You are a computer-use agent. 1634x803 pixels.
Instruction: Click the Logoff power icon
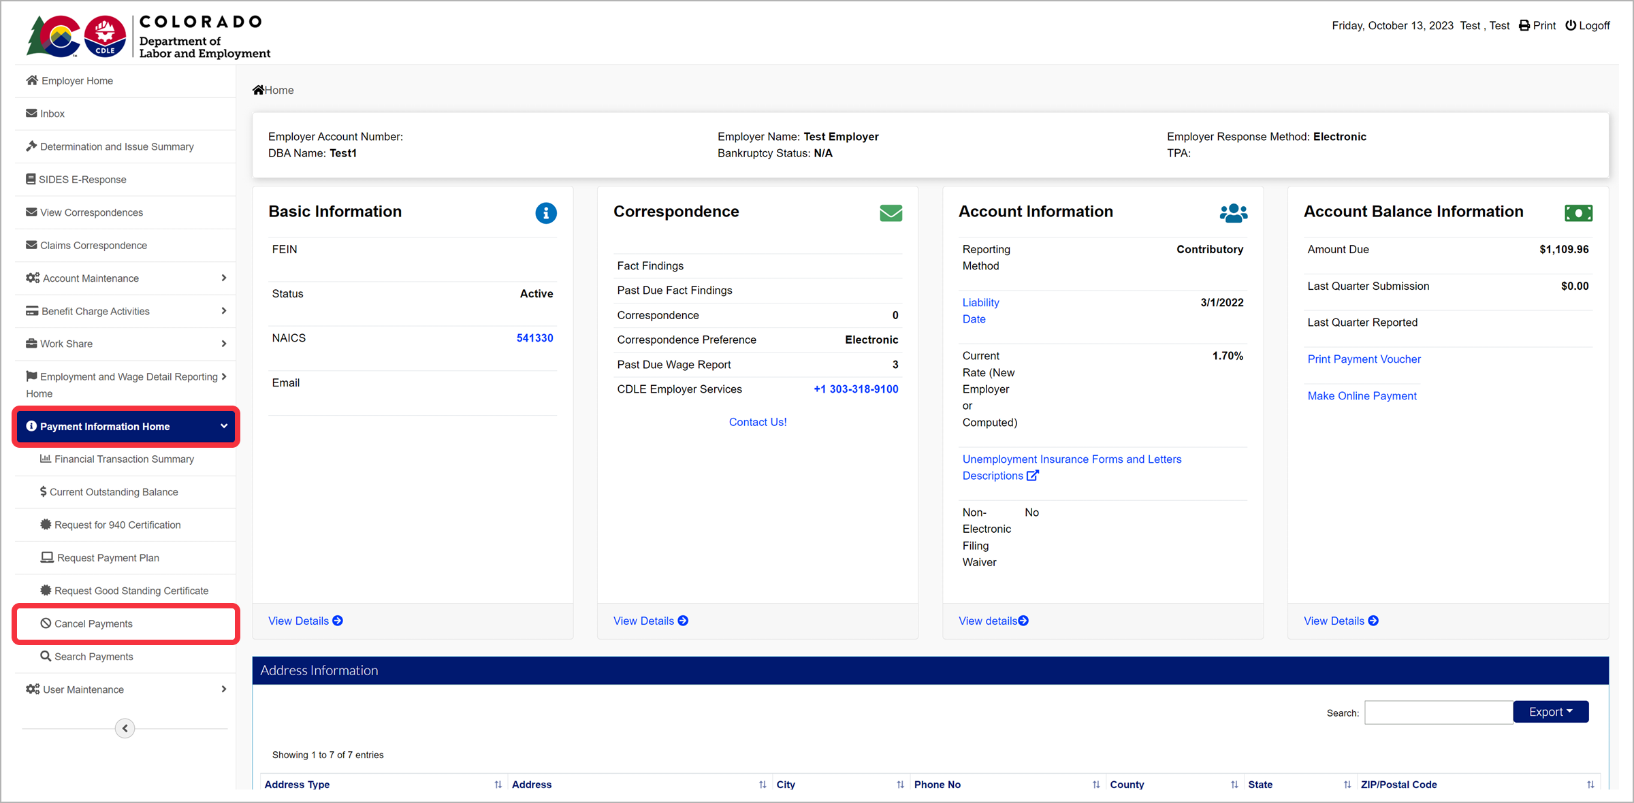1571,26
